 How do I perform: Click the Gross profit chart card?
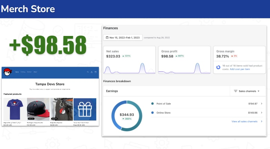click(x=184, y=60)
